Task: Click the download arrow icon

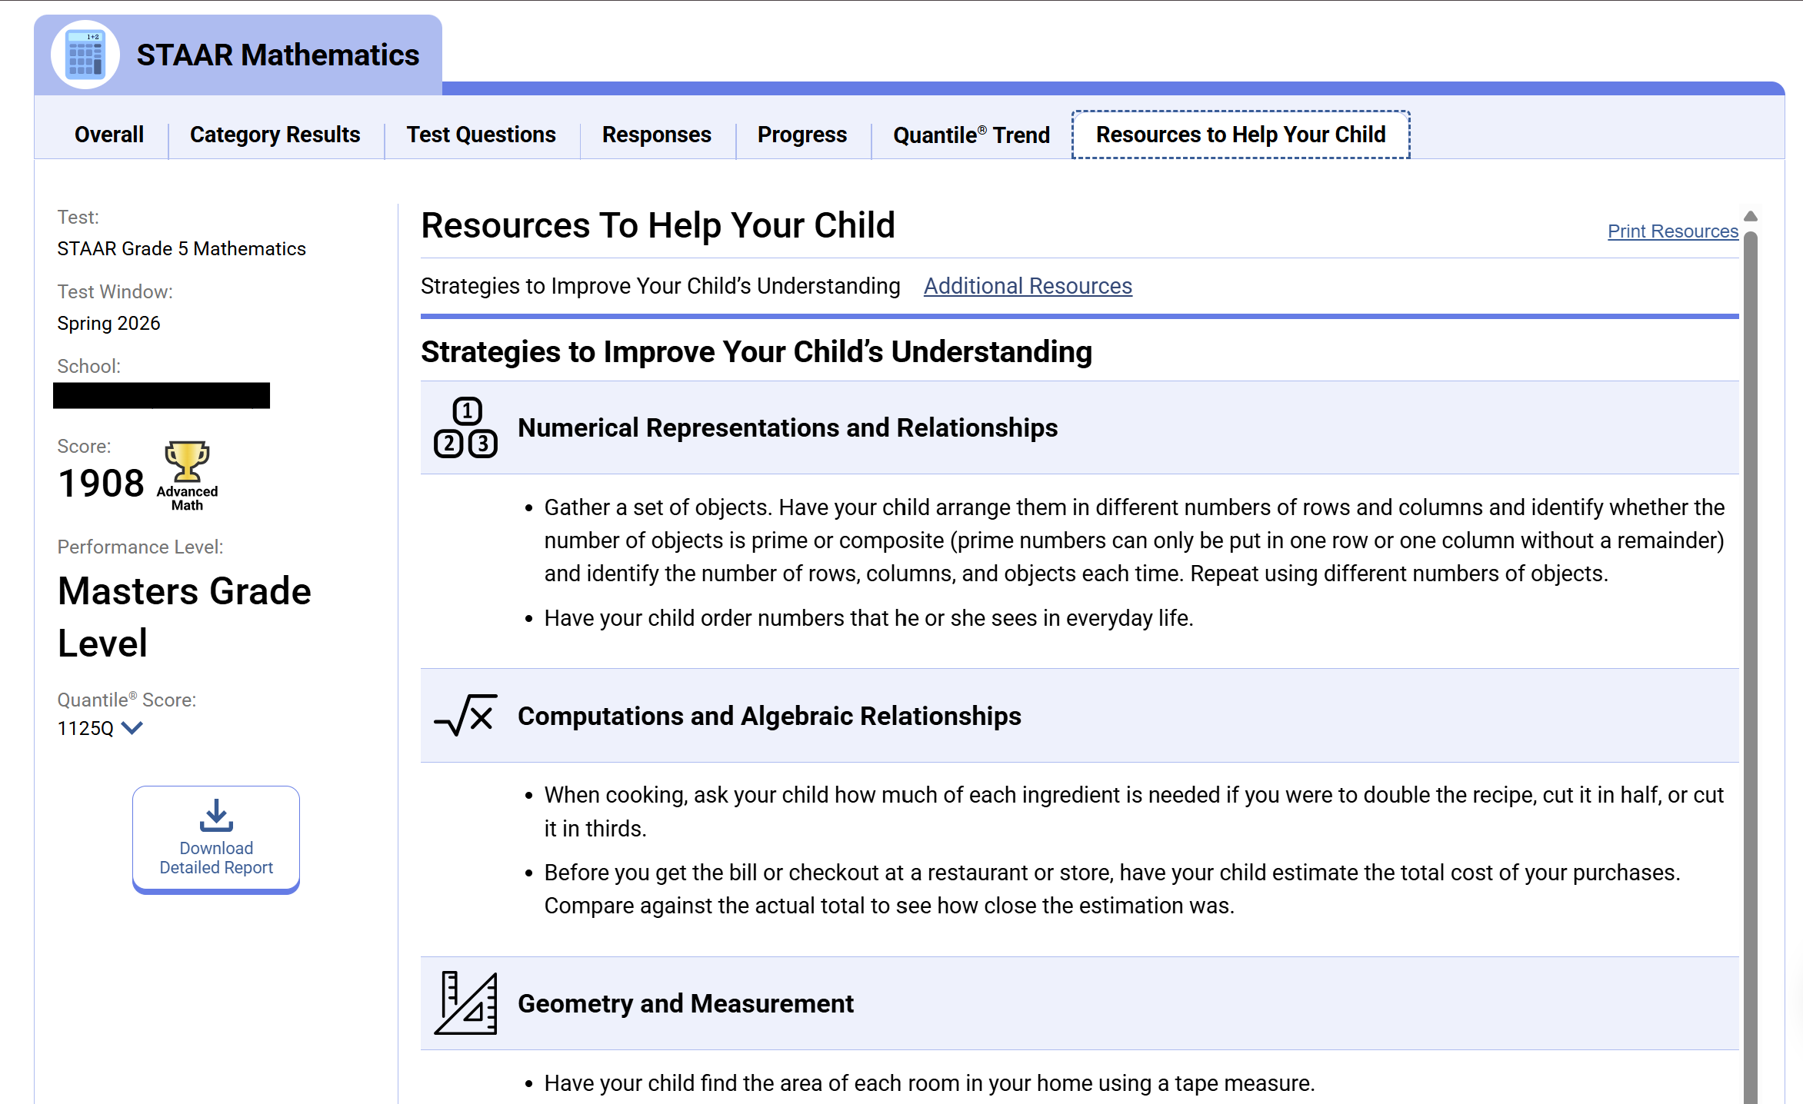Action: [x=216, y=816]
